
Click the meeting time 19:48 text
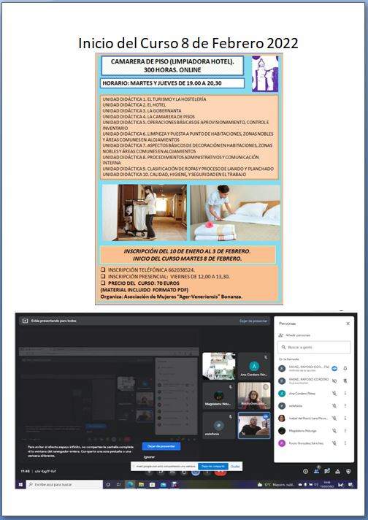point(25,471)
